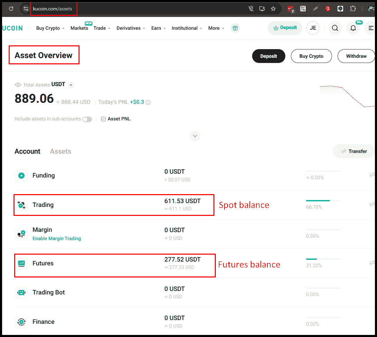377x337 pixels.
Task: Click the transfer arrows on Futures row
Action: [x=372, y=263]
